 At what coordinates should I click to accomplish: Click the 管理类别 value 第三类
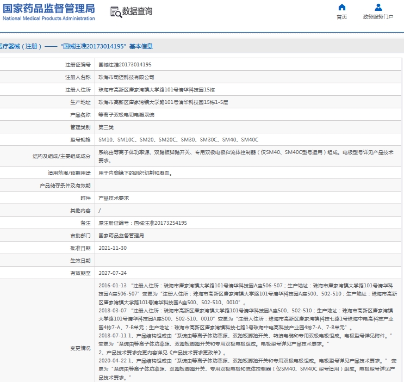click(x=106, y=127)
